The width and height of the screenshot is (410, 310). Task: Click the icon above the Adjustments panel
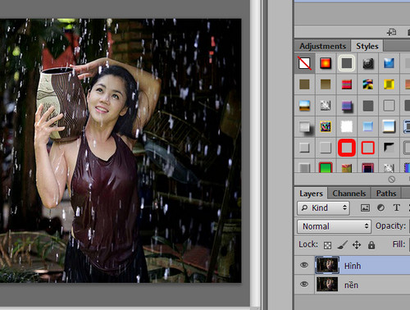391,32
